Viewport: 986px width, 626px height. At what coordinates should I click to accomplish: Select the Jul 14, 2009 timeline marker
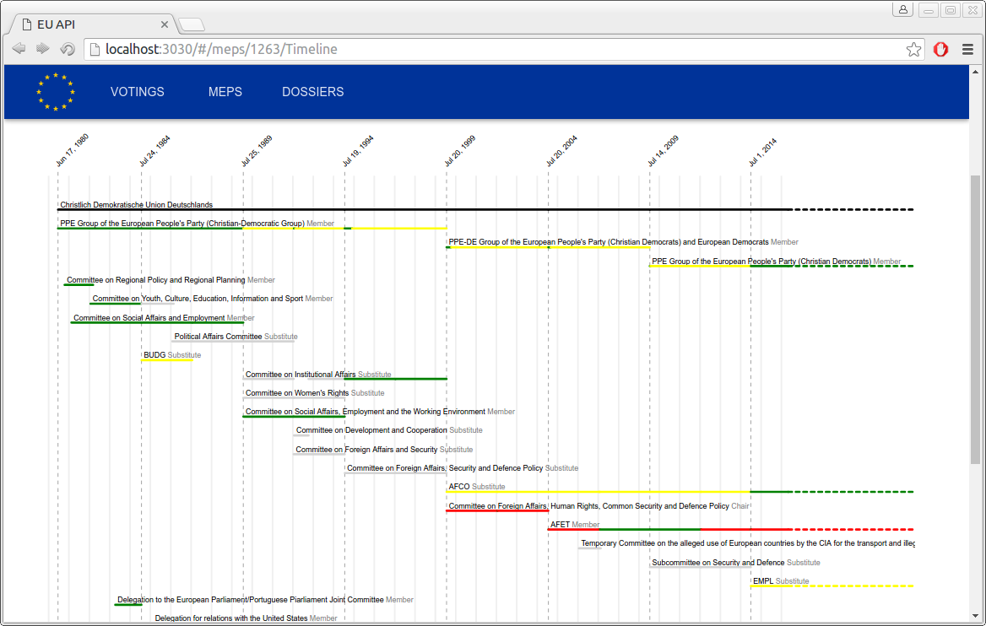pyautogui.click(x=663, y=151)
